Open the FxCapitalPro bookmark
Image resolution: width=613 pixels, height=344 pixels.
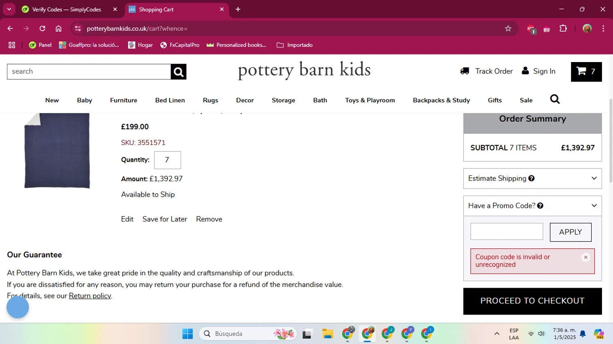(x=180, y=45)
